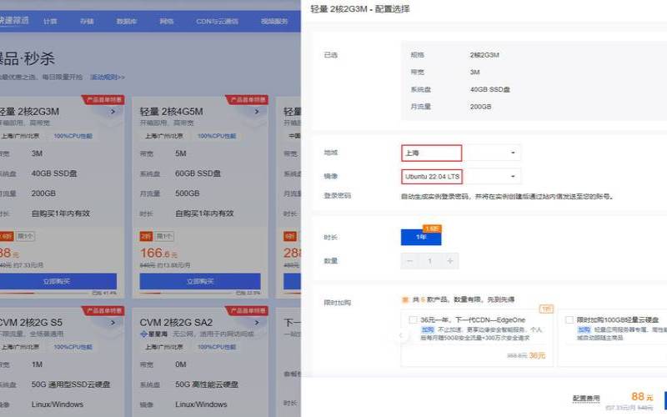Click left carousel arrow in 限时加购
The height and width of the screenshot is (417, 667).
[x=399, y=335]
